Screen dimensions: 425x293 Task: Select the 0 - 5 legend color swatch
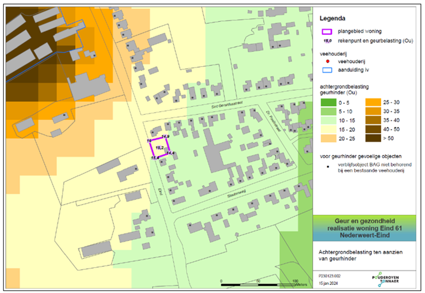[x=328, y=103]
